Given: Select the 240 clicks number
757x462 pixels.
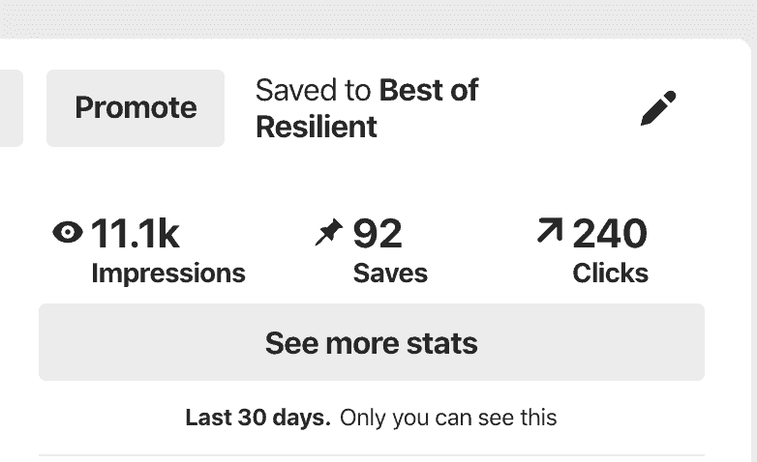Looking at the screenshot, I should pos(610,234).
